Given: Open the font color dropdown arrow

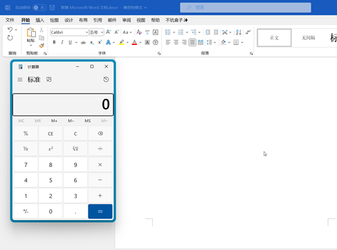Looking at the screenshot, I should point(140,42).
